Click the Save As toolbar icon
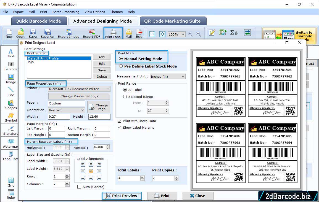Viewport: 319px width, 202px height. pos(47,34)
